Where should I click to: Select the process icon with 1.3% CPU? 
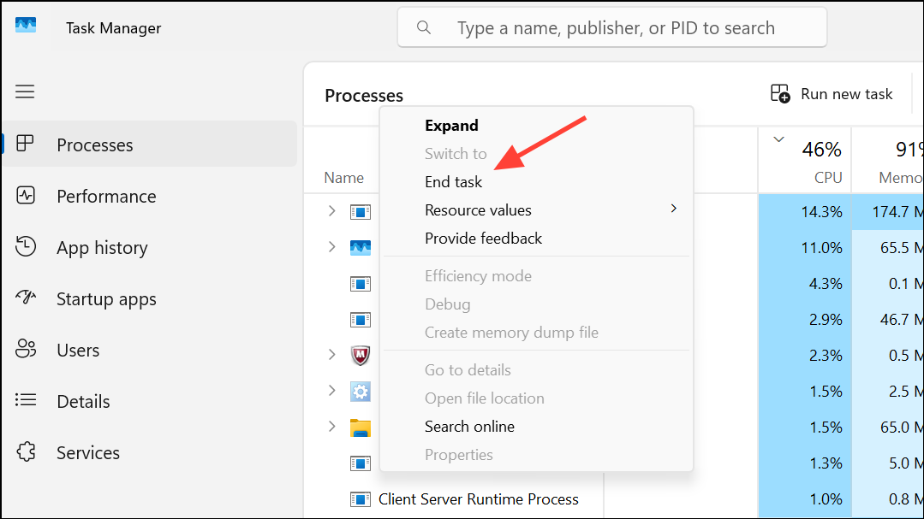[360, 463]
